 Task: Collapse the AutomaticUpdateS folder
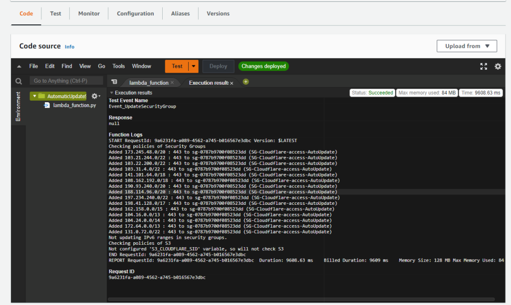tap(34, 96)
